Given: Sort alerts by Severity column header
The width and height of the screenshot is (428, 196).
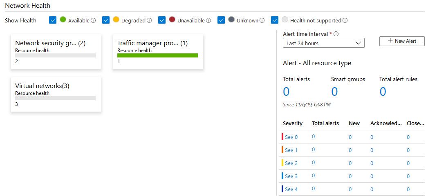Looking at the screenshot, I should 293,123.
